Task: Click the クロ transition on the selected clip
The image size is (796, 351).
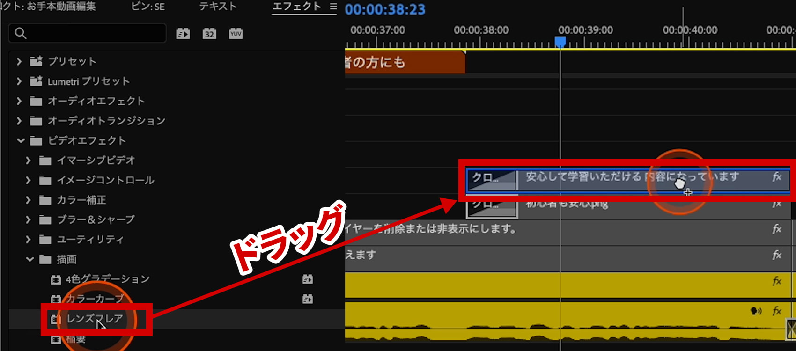Action: [492, 180]
